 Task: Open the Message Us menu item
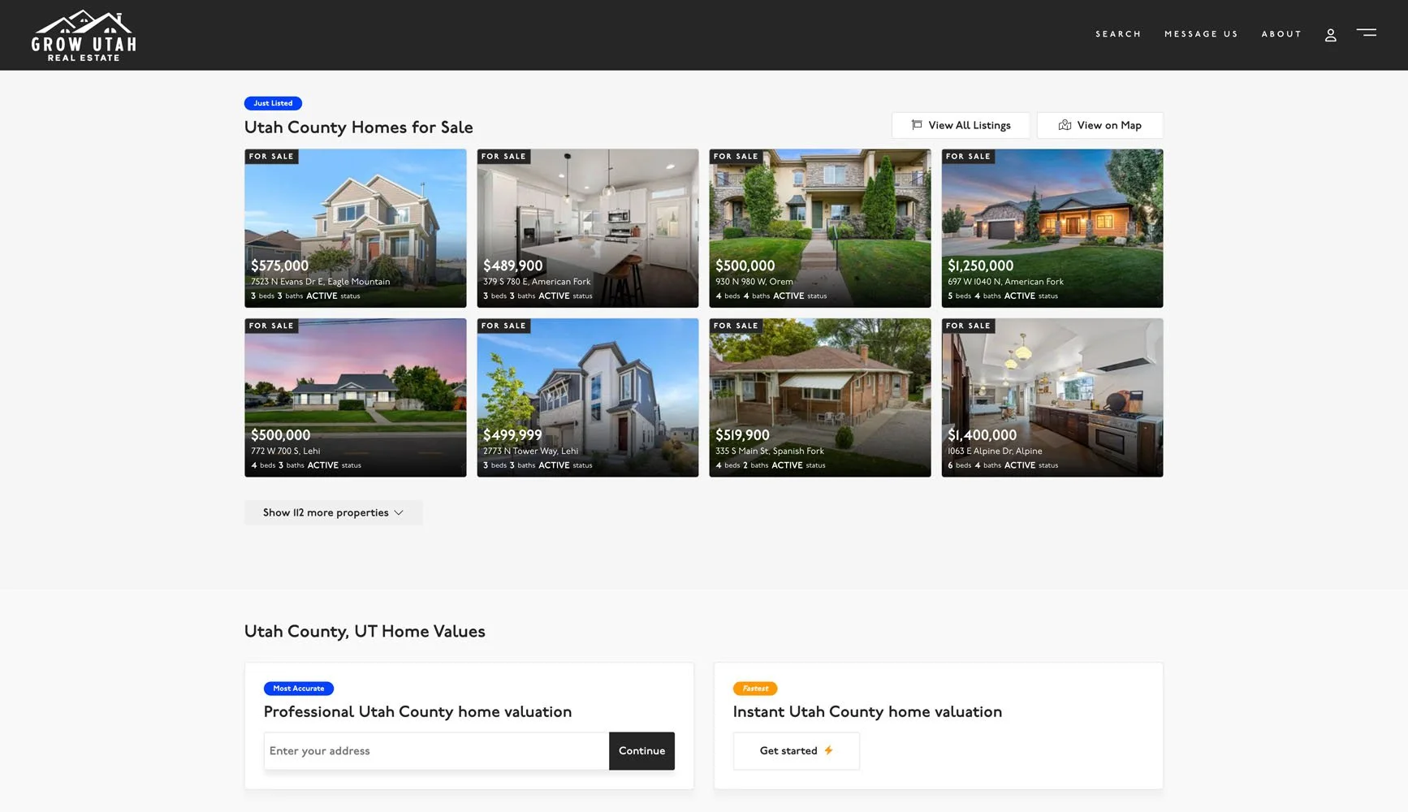pyautogui.click(x=1201, y=34)
